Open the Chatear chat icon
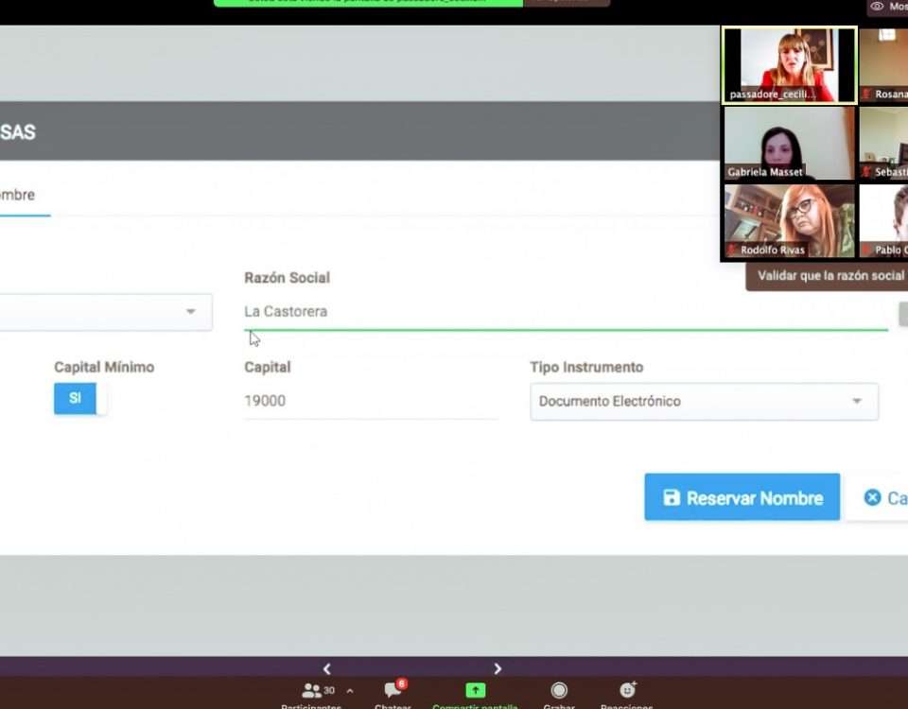The image size is (908, 709). 393,690
